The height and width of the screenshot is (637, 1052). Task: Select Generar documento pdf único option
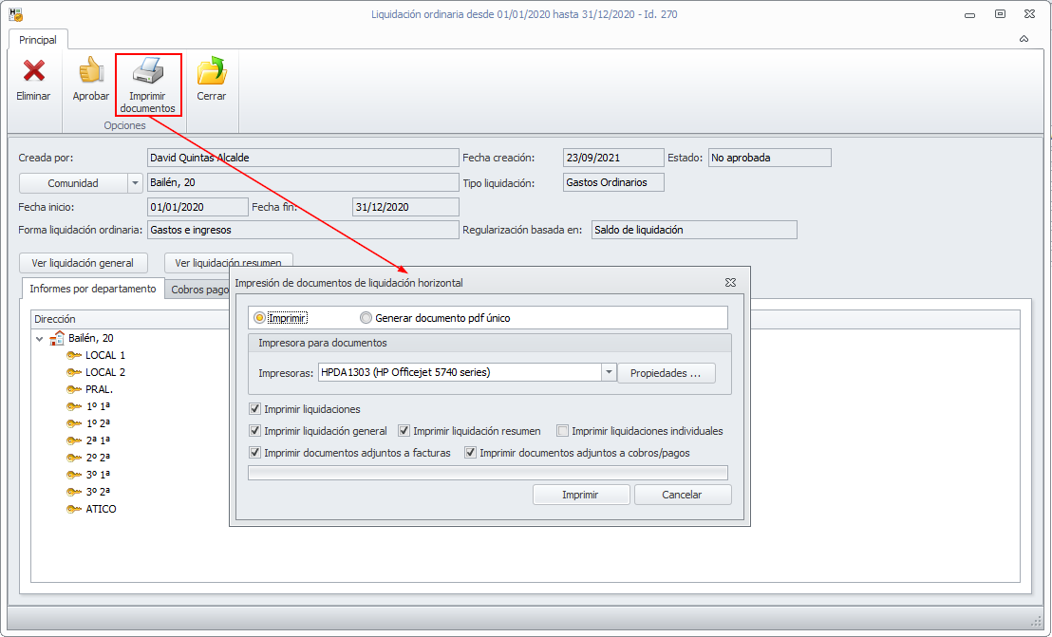pyautogui.click(x=366, y=318)
